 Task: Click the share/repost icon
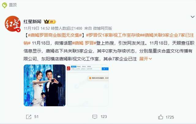(28, 117)
